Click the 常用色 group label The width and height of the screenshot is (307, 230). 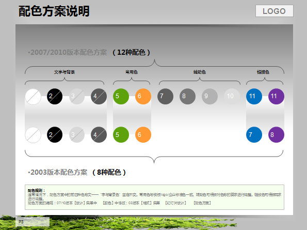pyautogui.click(x=132, y=72)
